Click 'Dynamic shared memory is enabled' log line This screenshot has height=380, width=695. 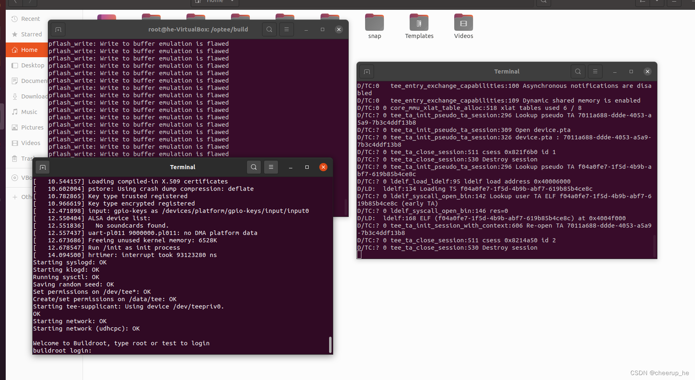[x=499, y=101]
